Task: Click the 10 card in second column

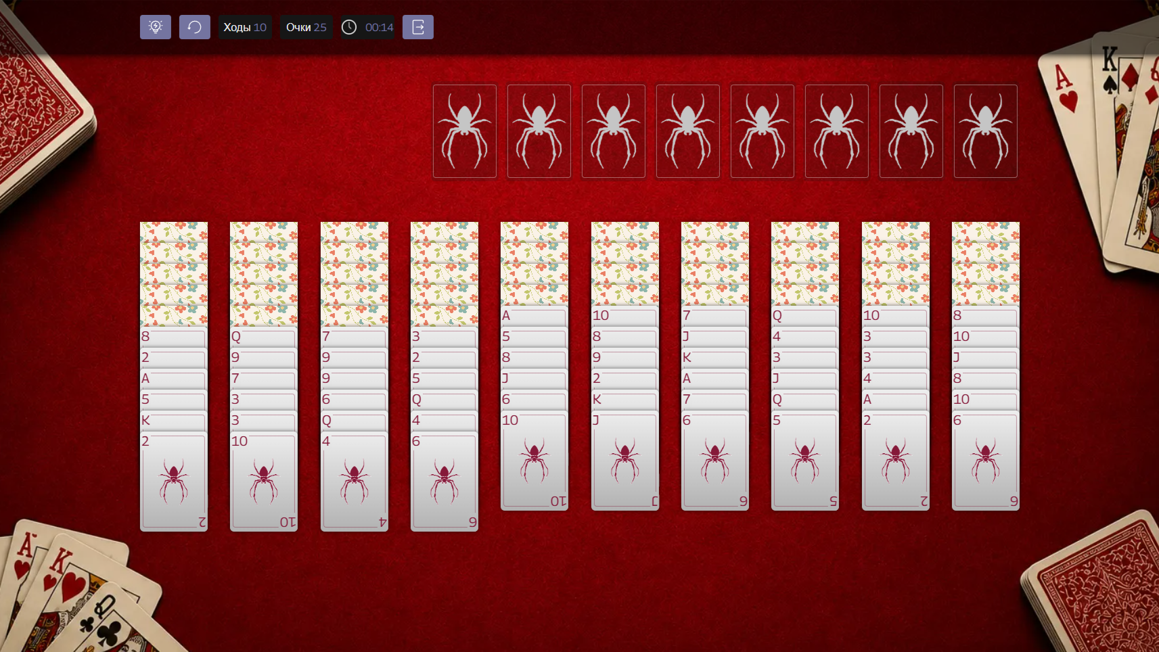Action: (x=264, y=482)
